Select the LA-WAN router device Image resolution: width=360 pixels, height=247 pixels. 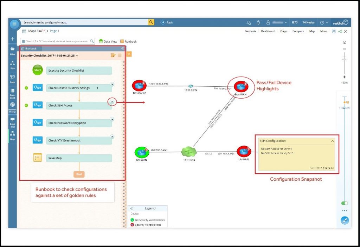click(x=244, y=152)
